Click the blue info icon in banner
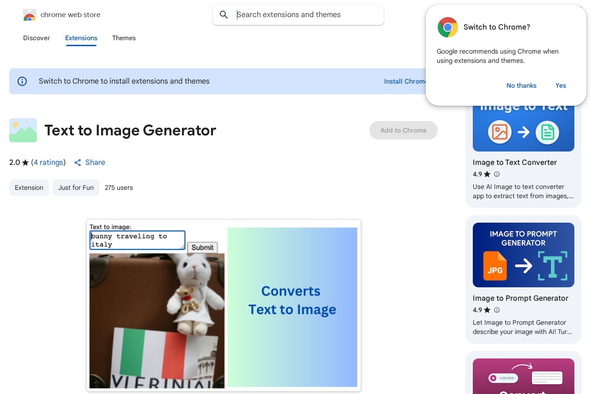 coord(22,81)
